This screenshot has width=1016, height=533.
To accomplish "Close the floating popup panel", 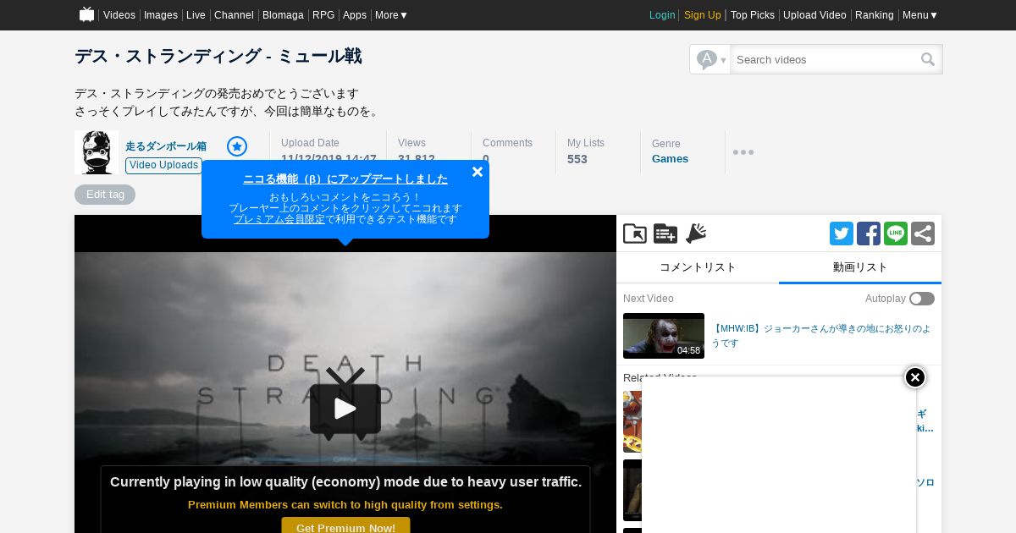I will click(915, 377).
